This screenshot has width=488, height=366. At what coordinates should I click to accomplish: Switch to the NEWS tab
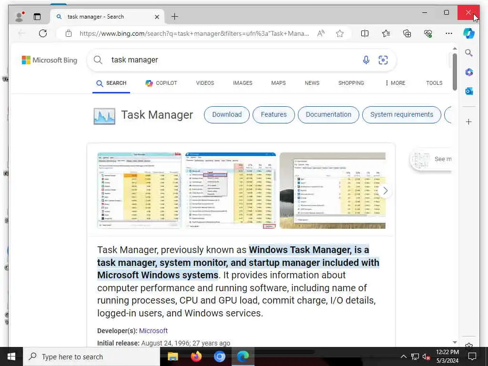coord(312,83)
